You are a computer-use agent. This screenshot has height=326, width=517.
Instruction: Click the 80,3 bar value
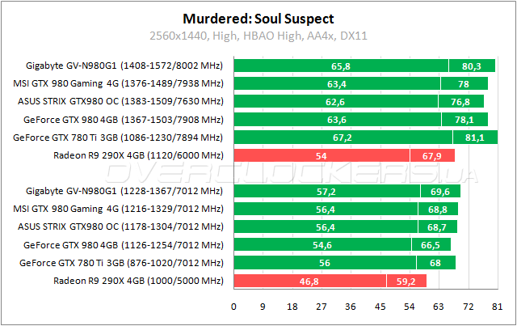(x=472, y=66)
